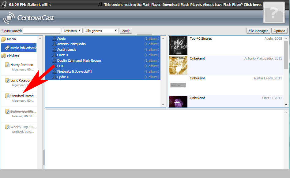Select artist Dustin Zahn and Mark Broom
The width and height of the screenshot is (290, 178).
point(103,60)
